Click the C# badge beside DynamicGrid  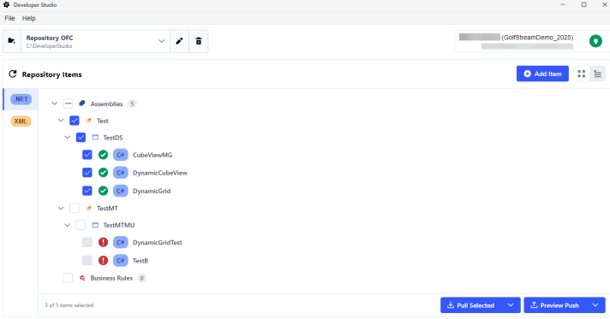click(x=121, y=191)
